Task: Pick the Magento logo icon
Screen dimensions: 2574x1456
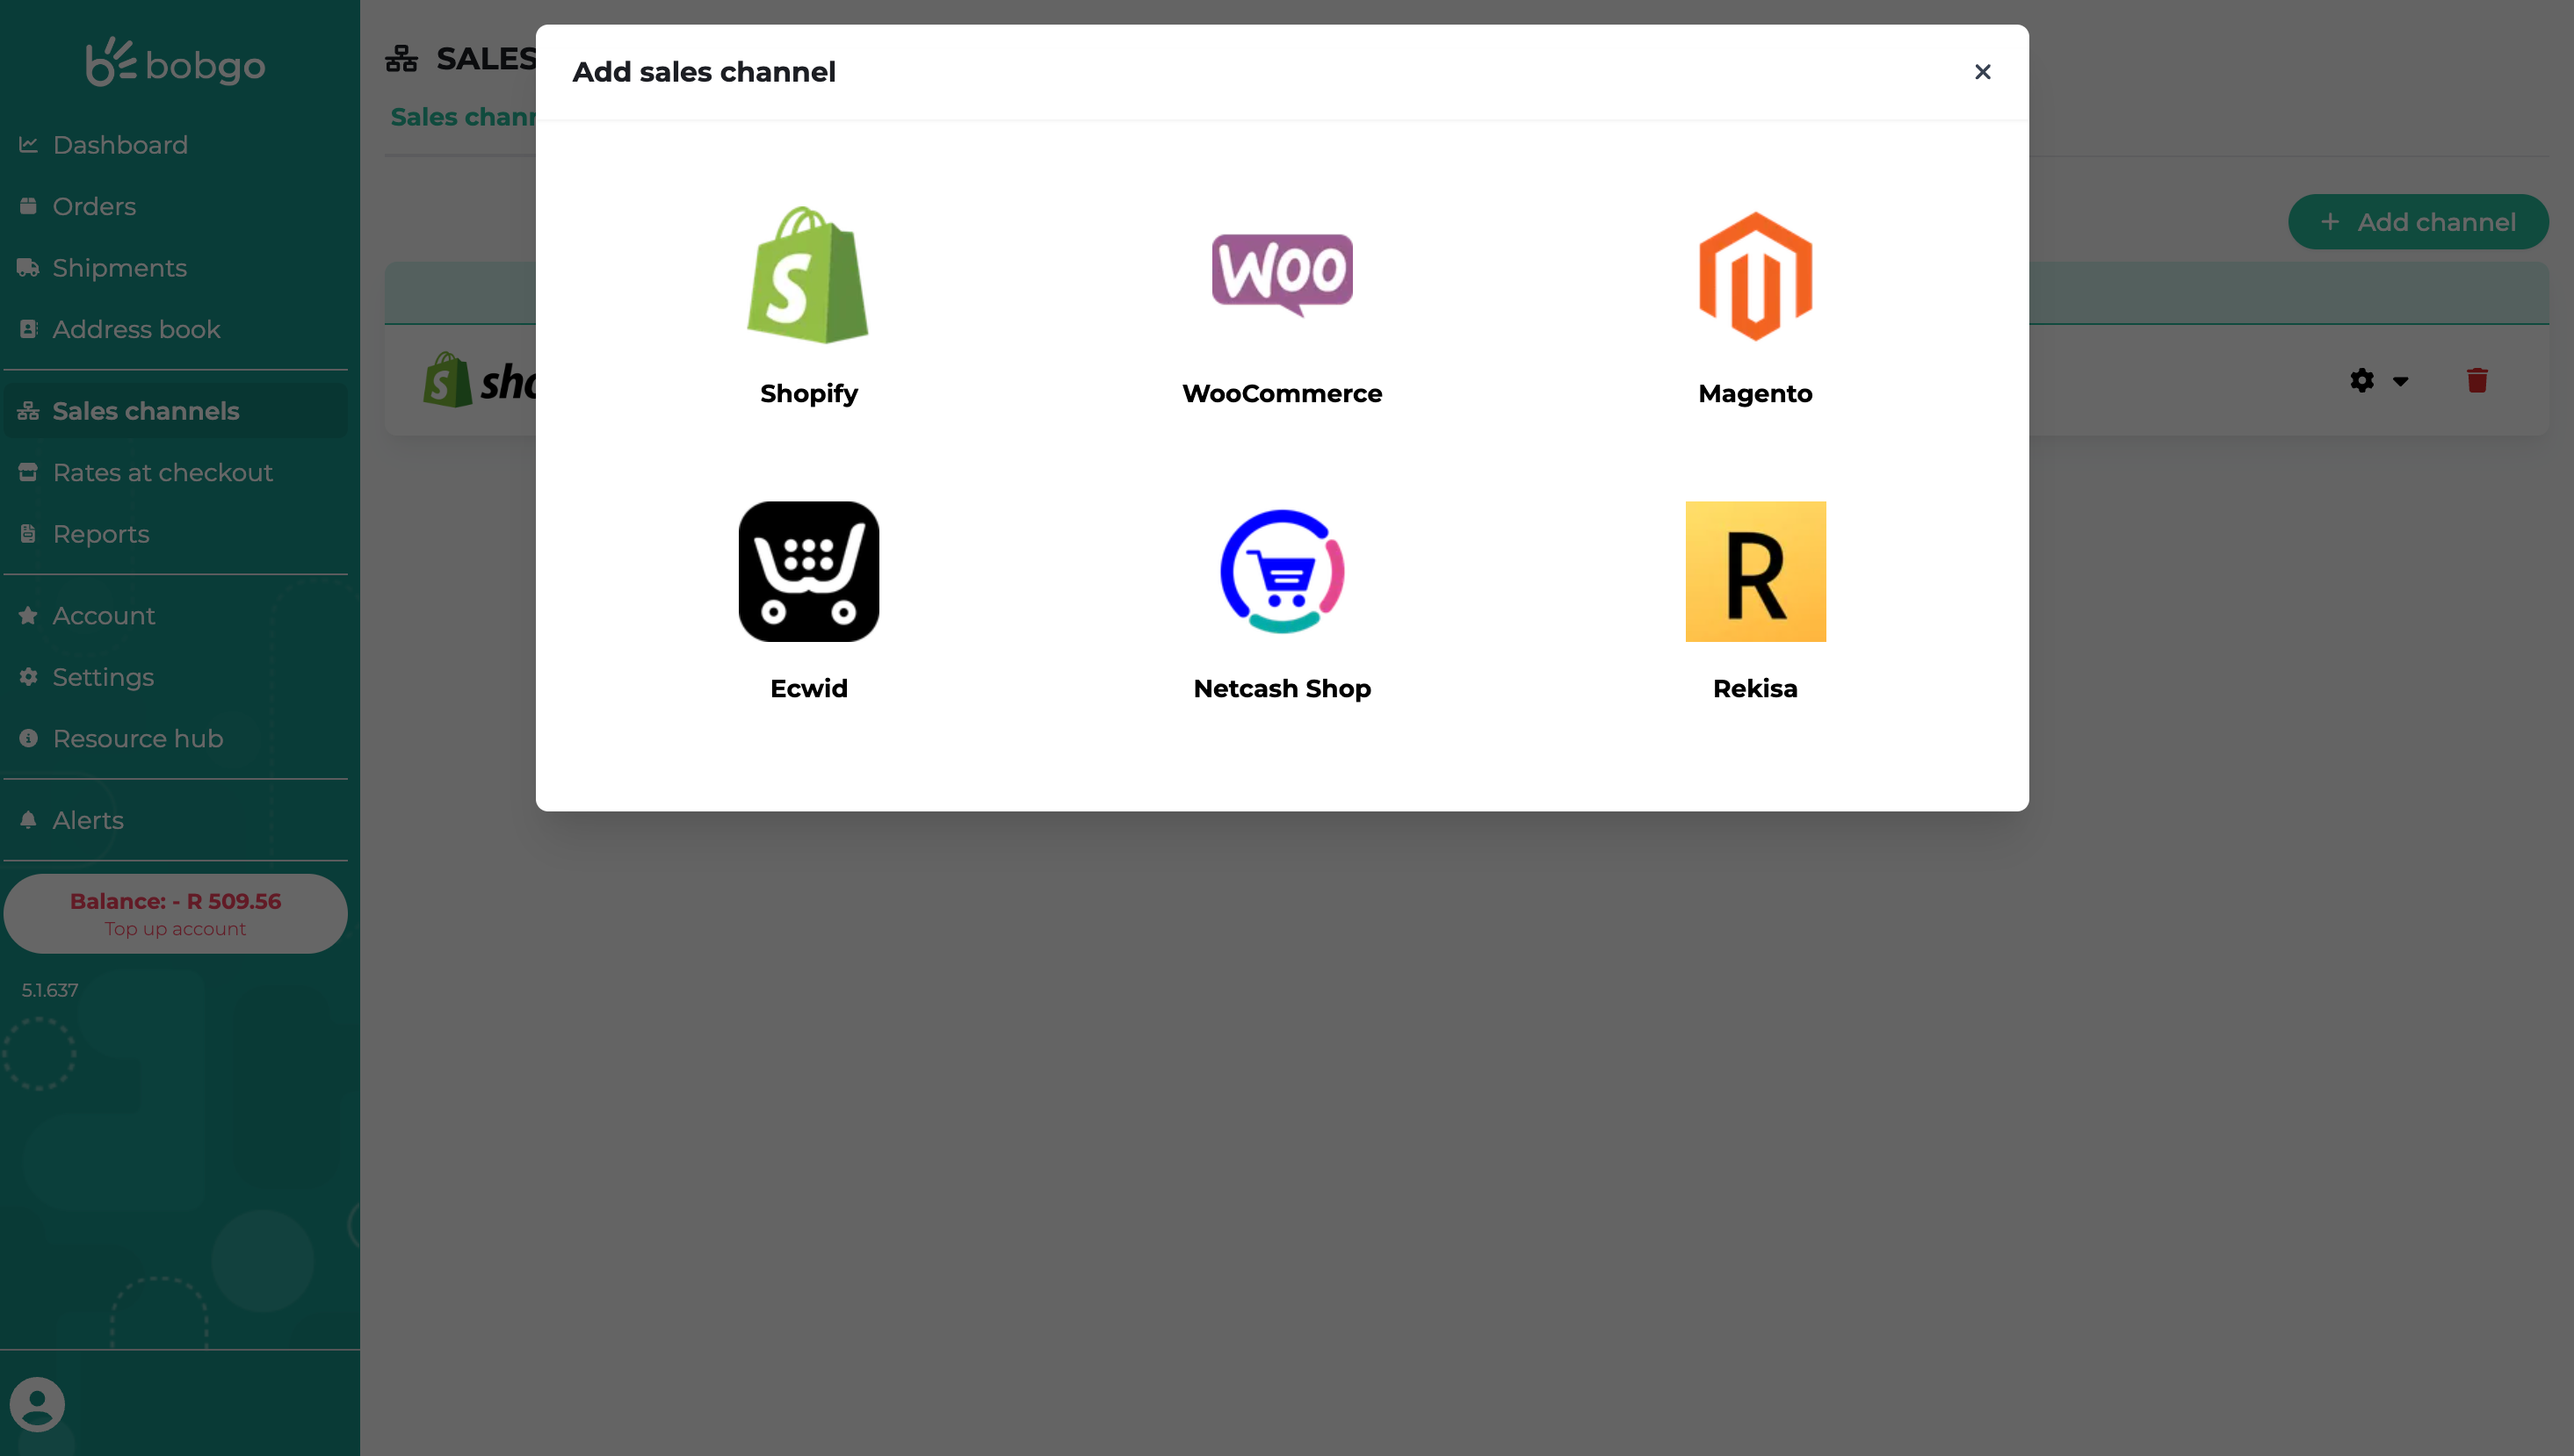Action: click(1754, 276)
